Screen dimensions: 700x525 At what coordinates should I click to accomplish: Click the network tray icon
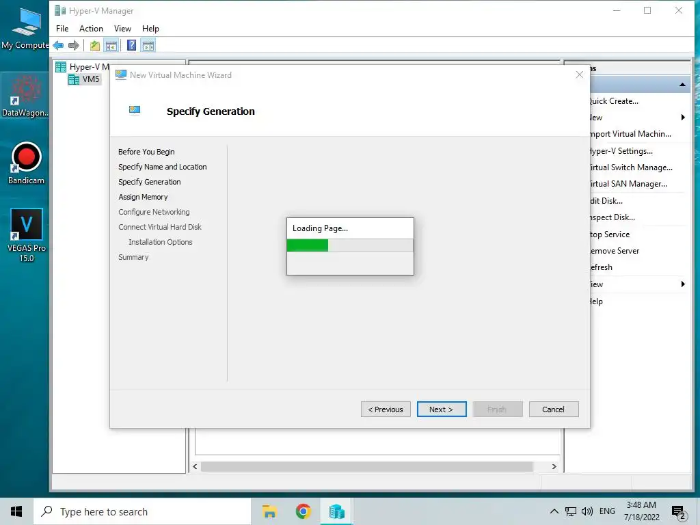(571, 511)
